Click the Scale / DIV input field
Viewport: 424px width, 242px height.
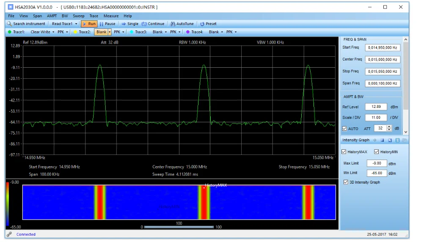pos(376,117)
